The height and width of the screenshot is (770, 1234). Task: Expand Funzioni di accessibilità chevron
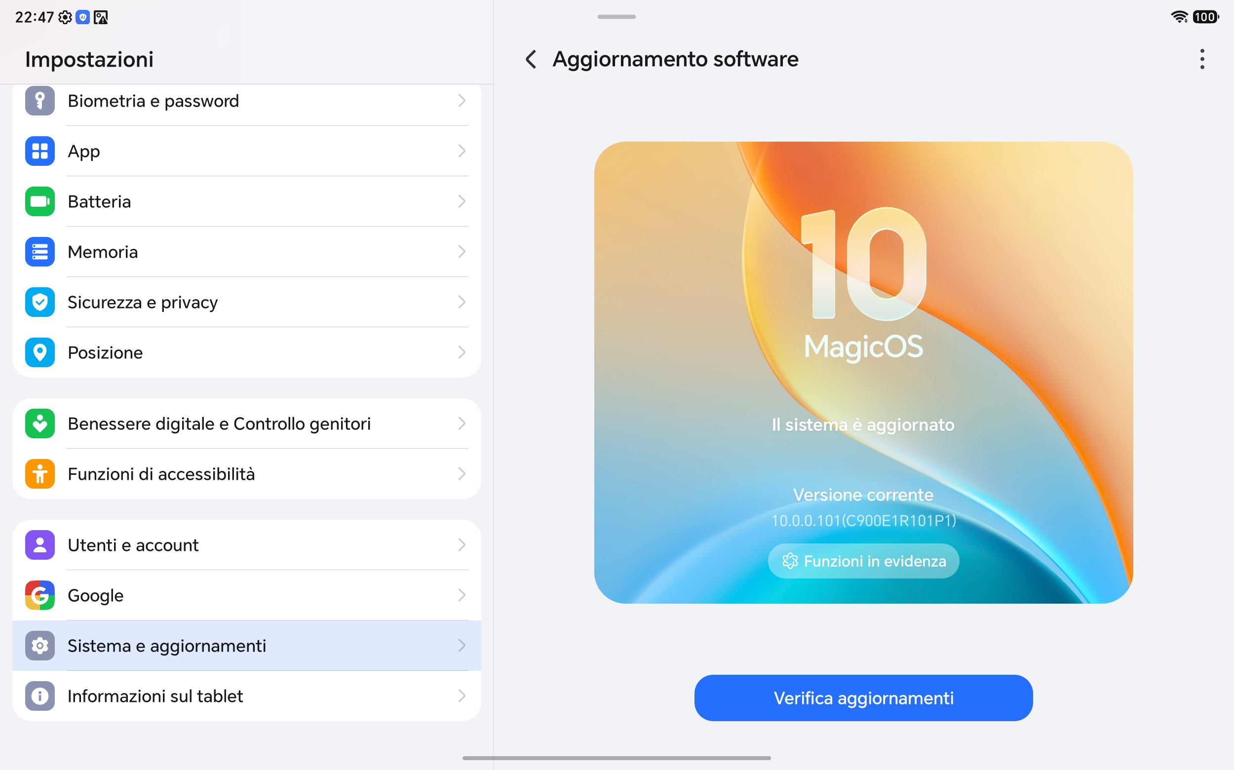462,474
